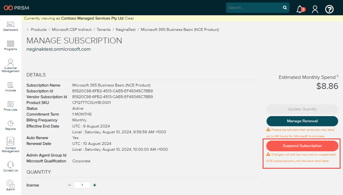This screenshot has height=195, width=343.
Task: Open NeginaTest breadcrumb
Action: (126, 30)
